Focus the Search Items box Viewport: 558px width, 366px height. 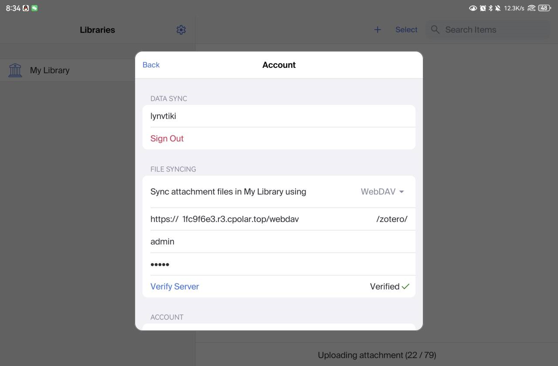(x=493, y=30)
